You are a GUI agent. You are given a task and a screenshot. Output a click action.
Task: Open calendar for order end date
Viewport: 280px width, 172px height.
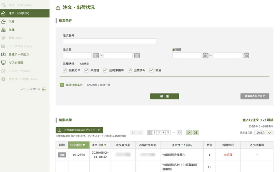coord(137,55)
